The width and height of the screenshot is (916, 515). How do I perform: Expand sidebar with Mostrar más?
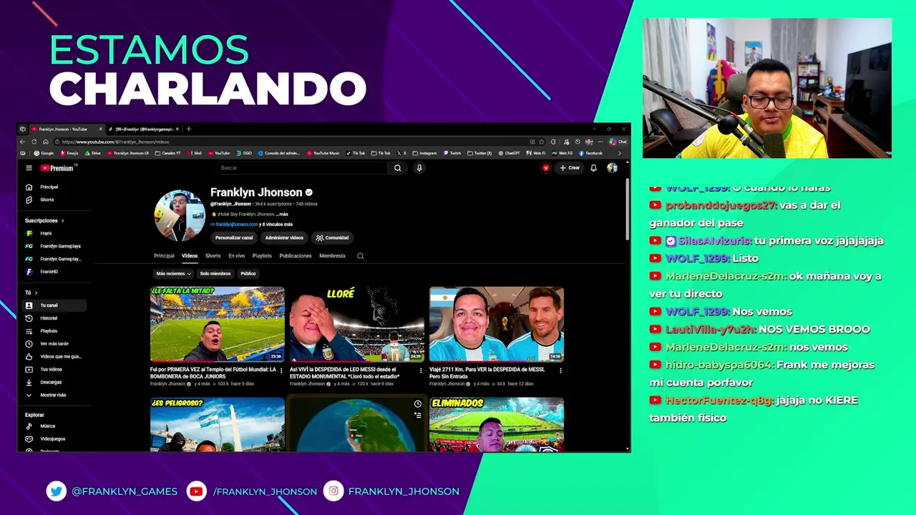coord(53,396)
